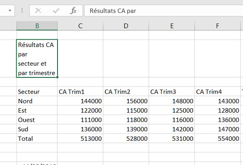The height and width of the screenshot is (165, 243).
Task: Click the Ouest CA Trim4 cell
Action: point(217,120)
